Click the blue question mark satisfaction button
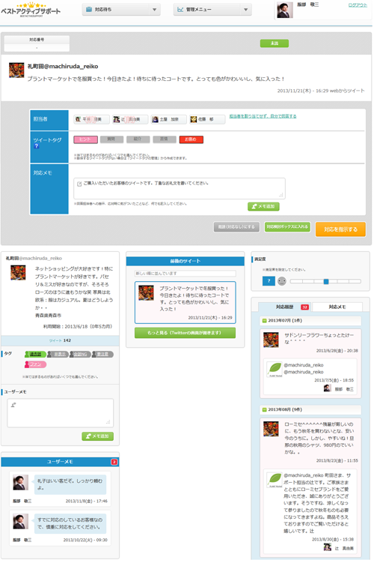Image resolution: width=374 pixels, height=563 pixels. tap(269, 281)
